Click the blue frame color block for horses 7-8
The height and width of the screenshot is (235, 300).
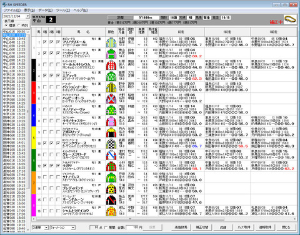point(34,115)
